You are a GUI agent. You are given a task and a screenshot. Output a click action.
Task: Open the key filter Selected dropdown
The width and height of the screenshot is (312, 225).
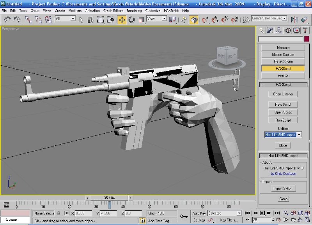(225, 213)
